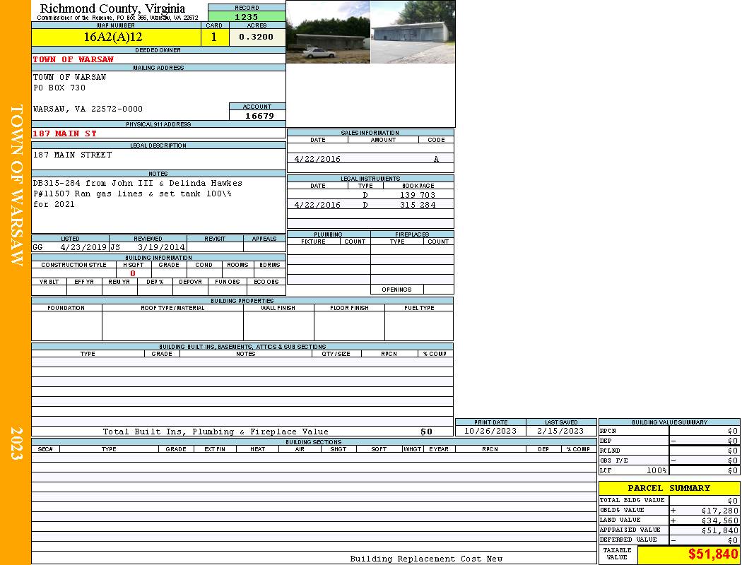Click the acres value 0.3200

click(x=256, y=37)
